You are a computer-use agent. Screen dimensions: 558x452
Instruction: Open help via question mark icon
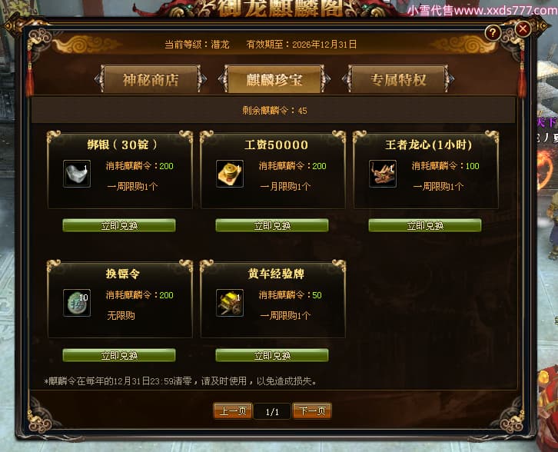click(493, 33)
